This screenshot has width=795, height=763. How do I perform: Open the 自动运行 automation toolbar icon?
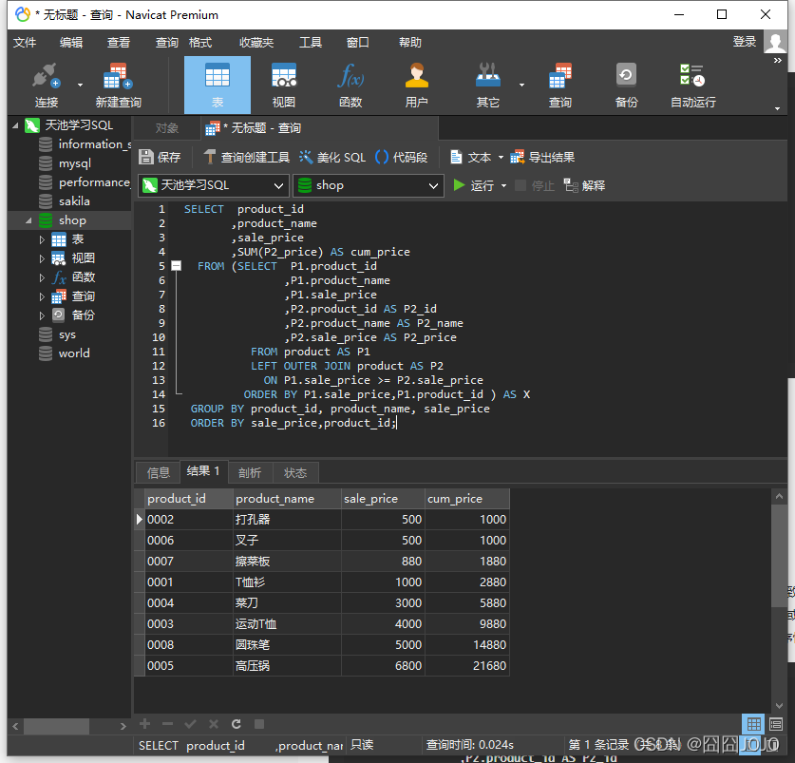point(693,85)
